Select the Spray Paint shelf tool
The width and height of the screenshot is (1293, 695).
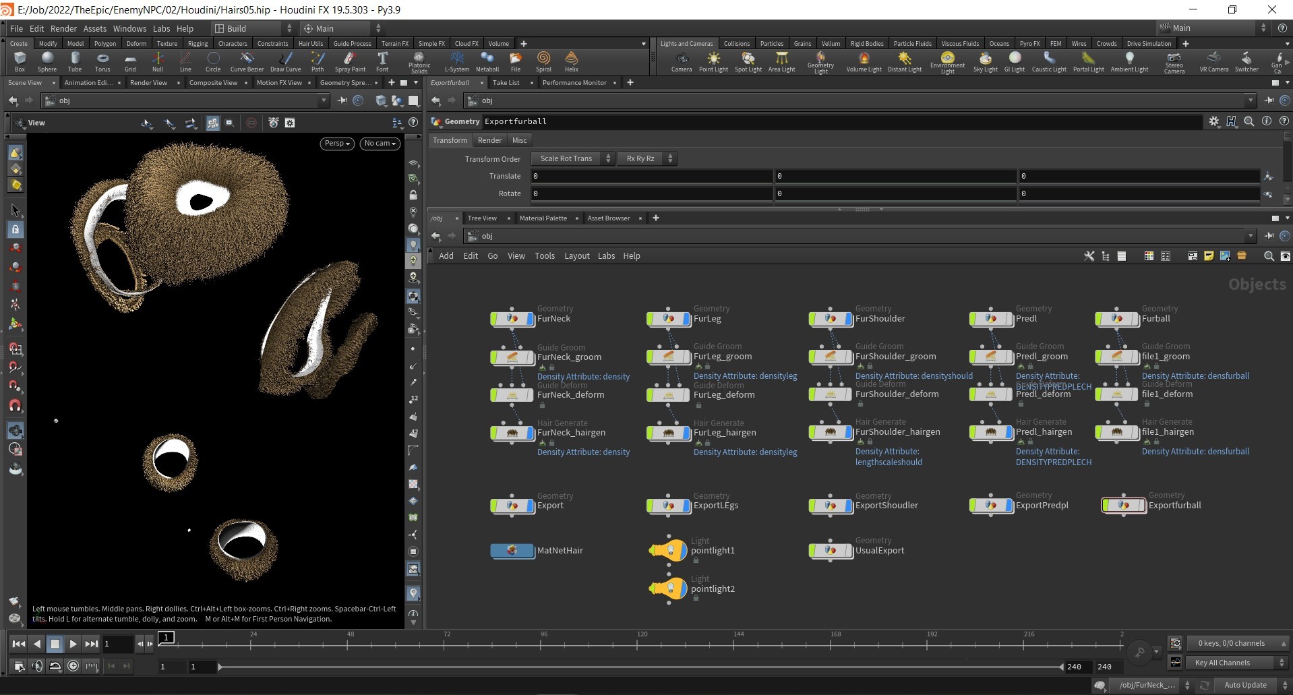pos(350,62)
